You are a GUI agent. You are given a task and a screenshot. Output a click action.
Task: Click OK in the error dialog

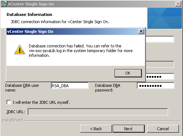[128, 73]
